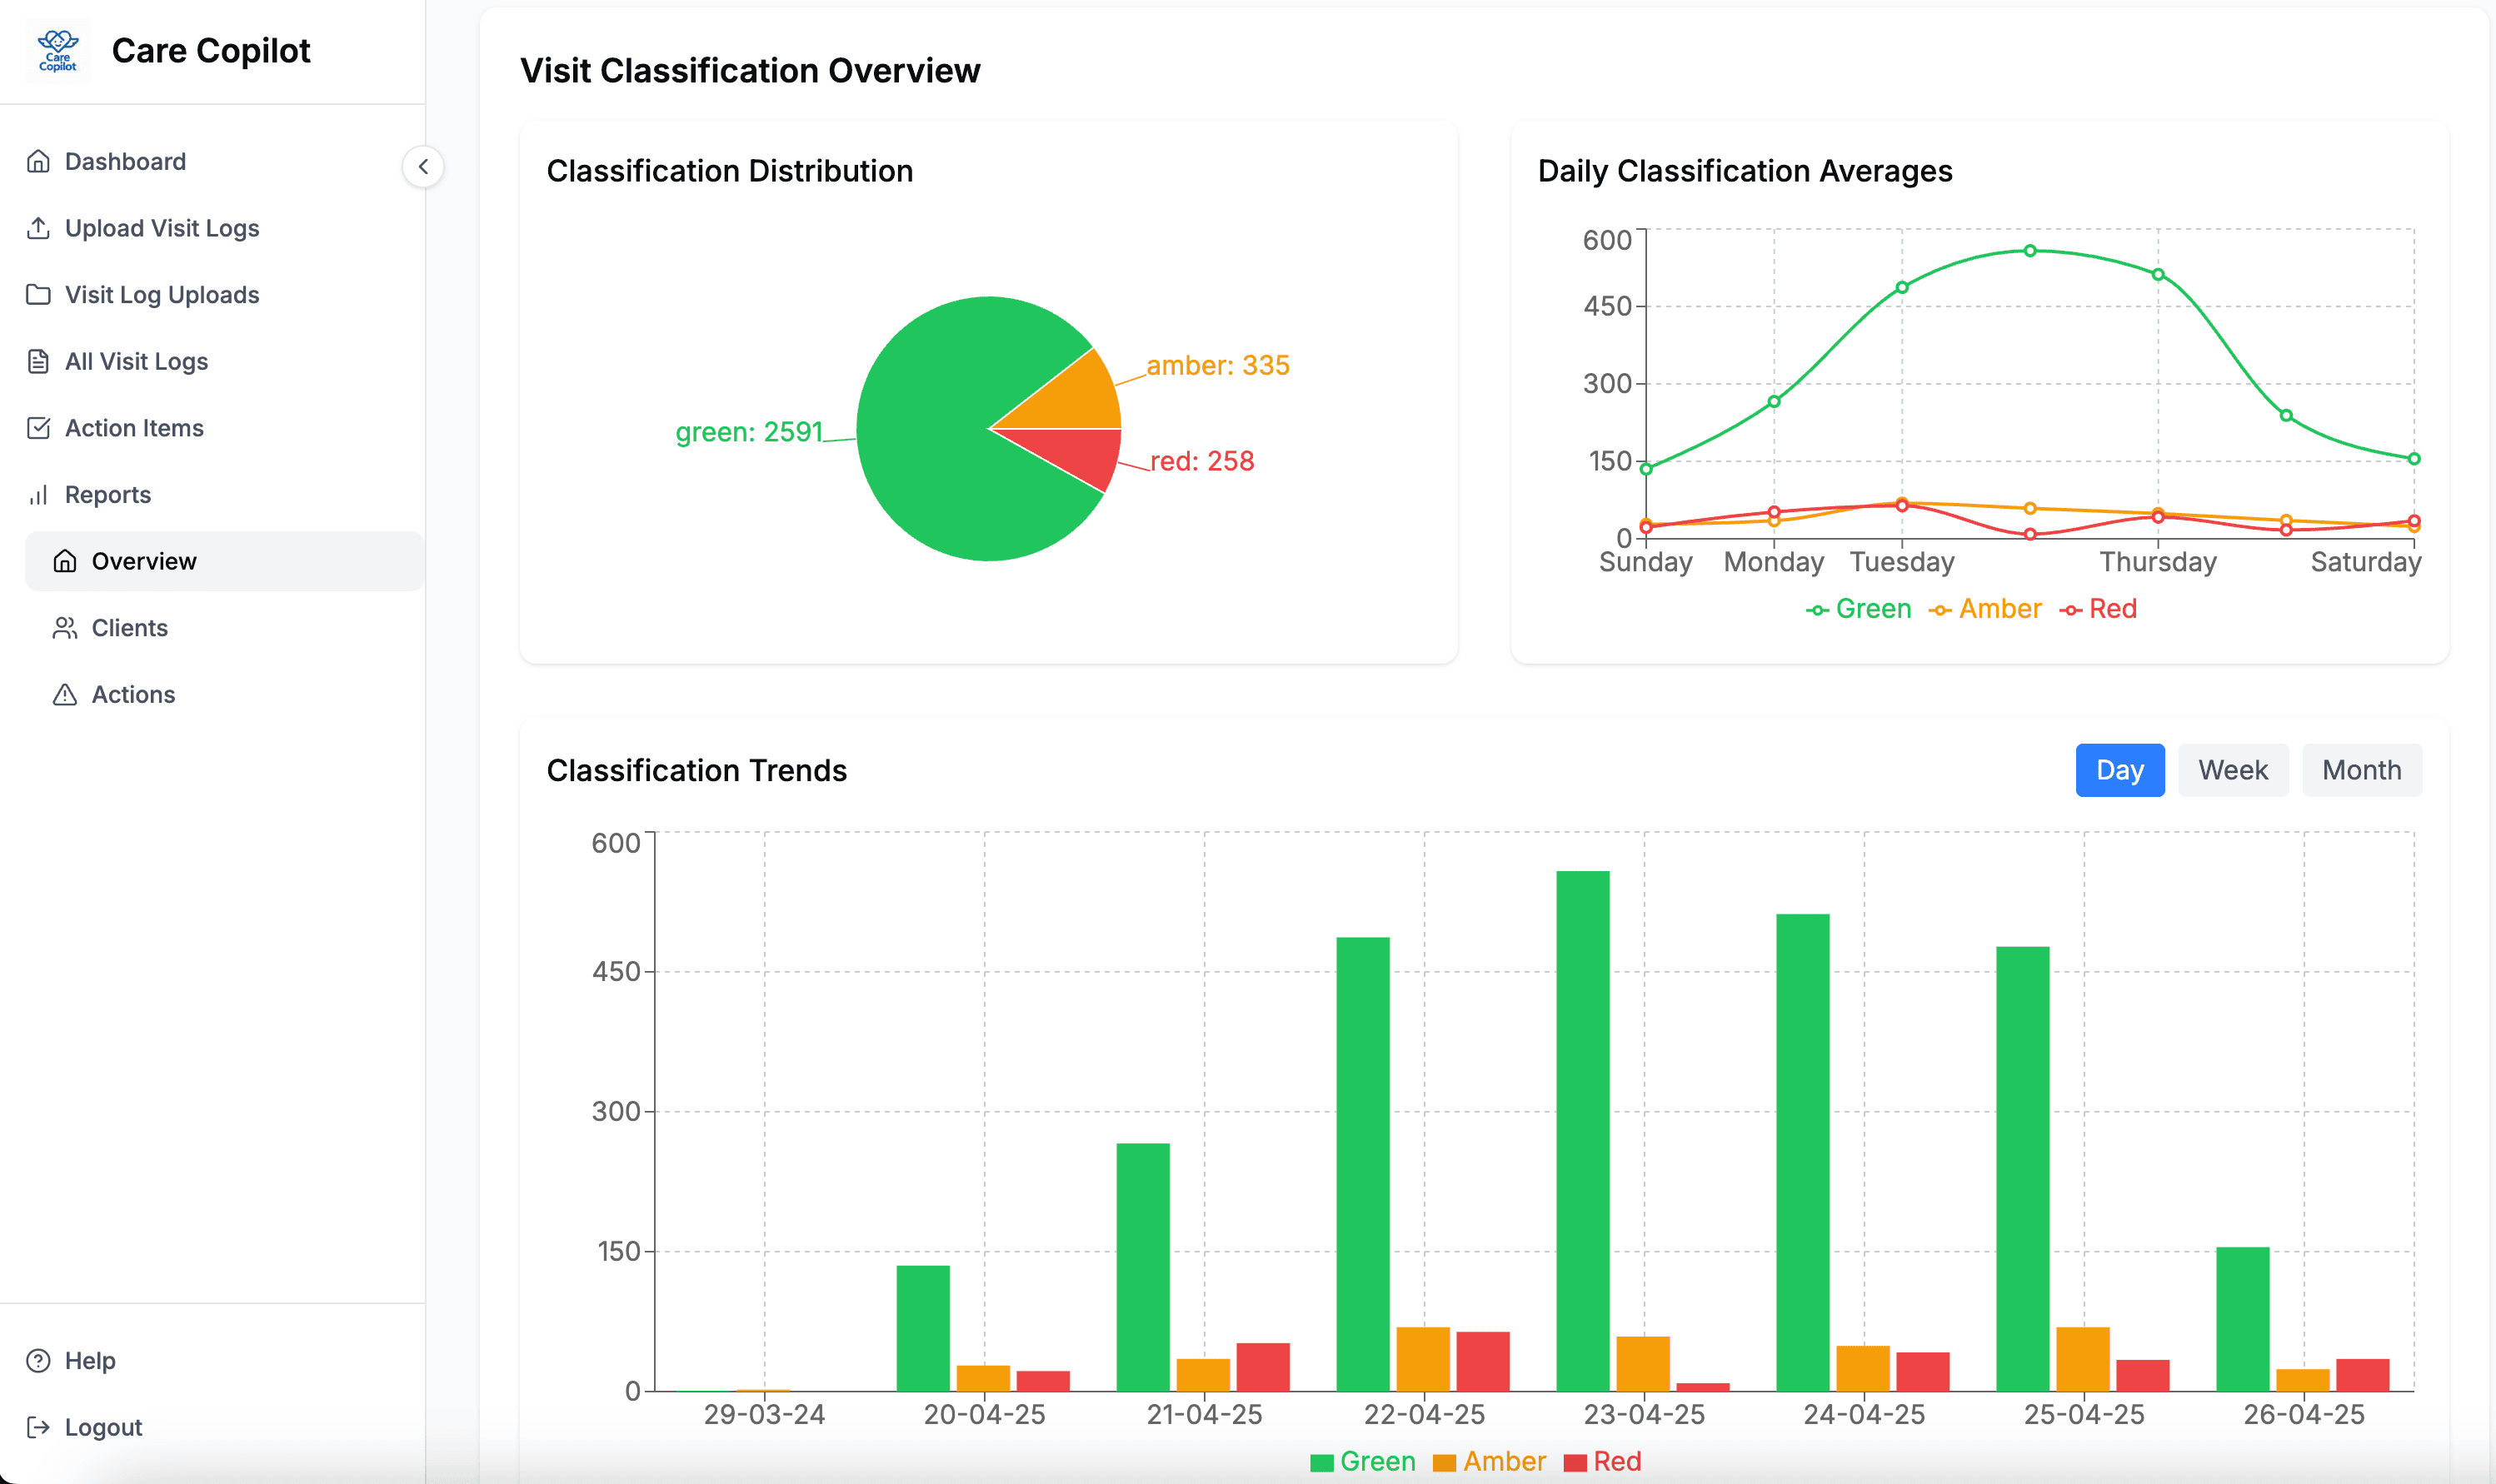Click the Dashboard home icon
2496x1484 pixels.
[x=38, y=161]
